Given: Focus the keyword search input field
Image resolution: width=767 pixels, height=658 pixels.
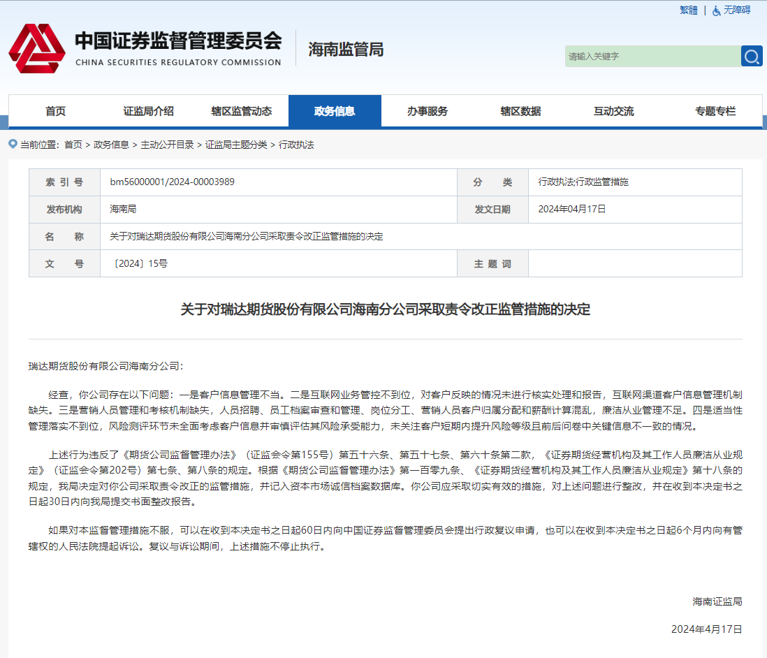Looking at the screenshot, I should click(653, 57).
